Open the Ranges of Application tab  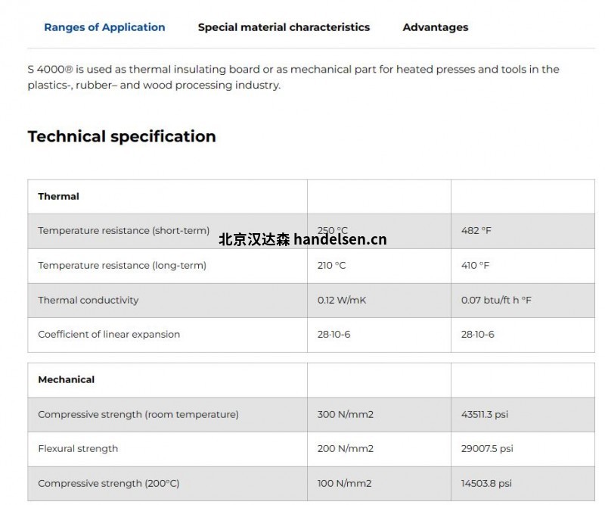pos(104,27)
